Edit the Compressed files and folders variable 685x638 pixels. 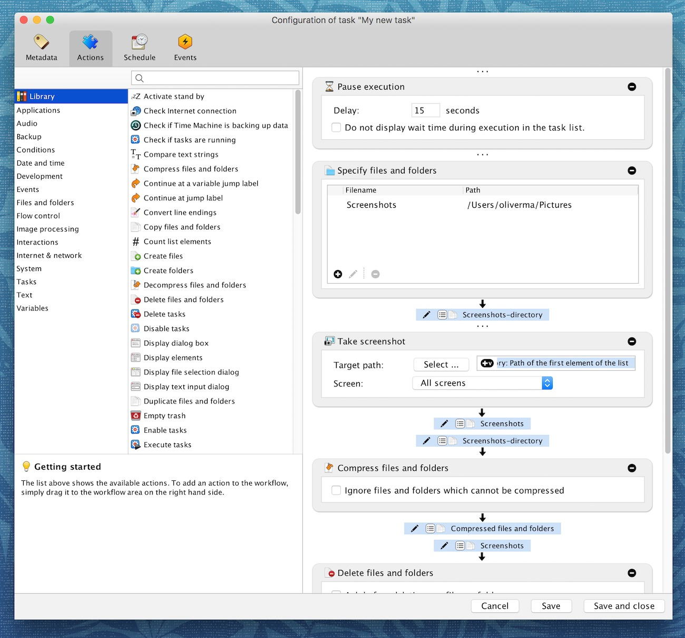coord(415,528)
